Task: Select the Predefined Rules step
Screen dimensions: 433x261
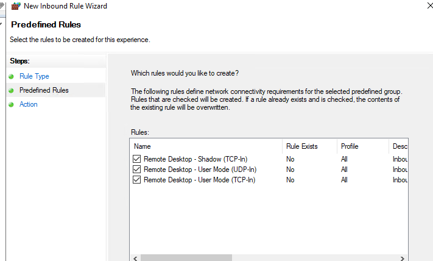Action: pos(44,90)
